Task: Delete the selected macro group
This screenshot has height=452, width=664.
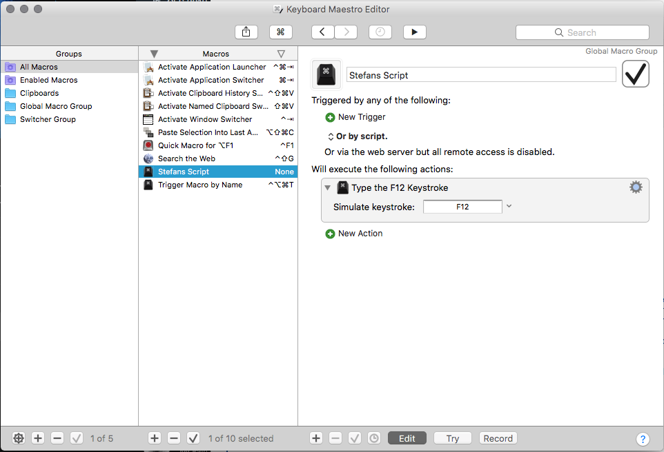Action: click(57, 438)
